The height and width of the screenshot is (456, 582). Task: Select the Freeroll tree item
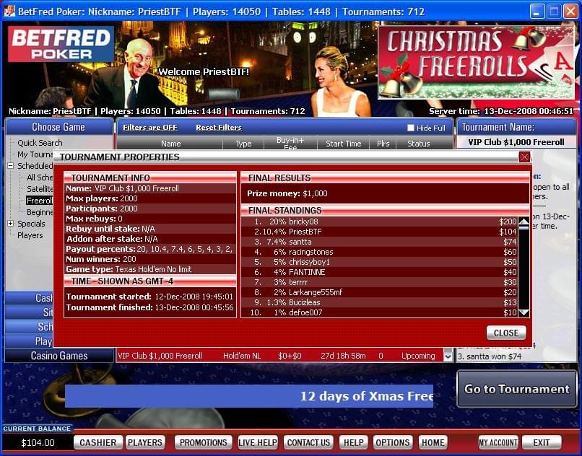point(39,201)
